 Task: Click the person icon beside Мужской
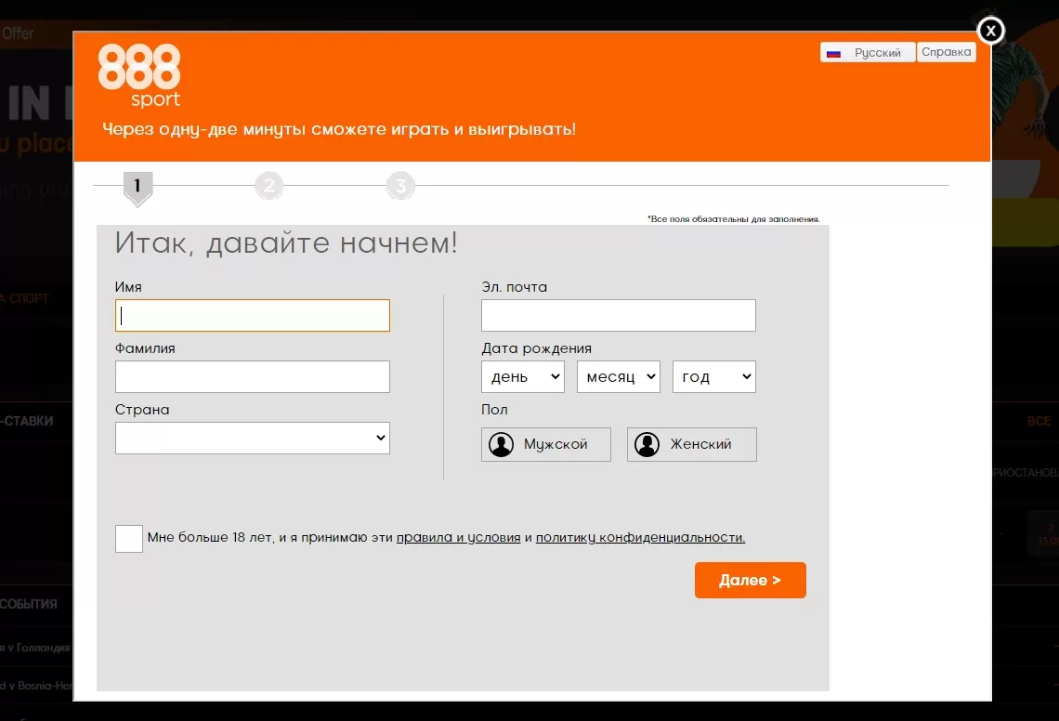(x=502, y=444)
